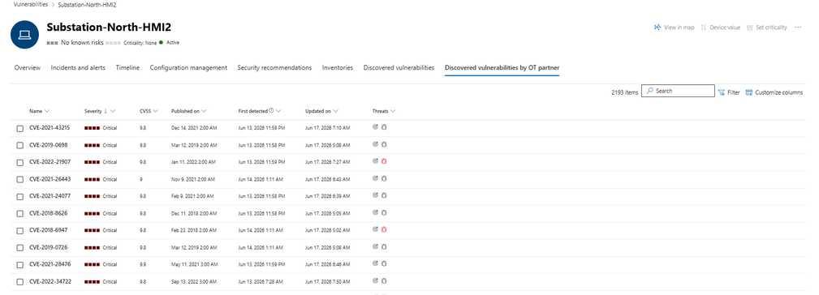819x295 pixels.
Task: Open the CVE-2022-34722 entry
Action: (50, 281)
